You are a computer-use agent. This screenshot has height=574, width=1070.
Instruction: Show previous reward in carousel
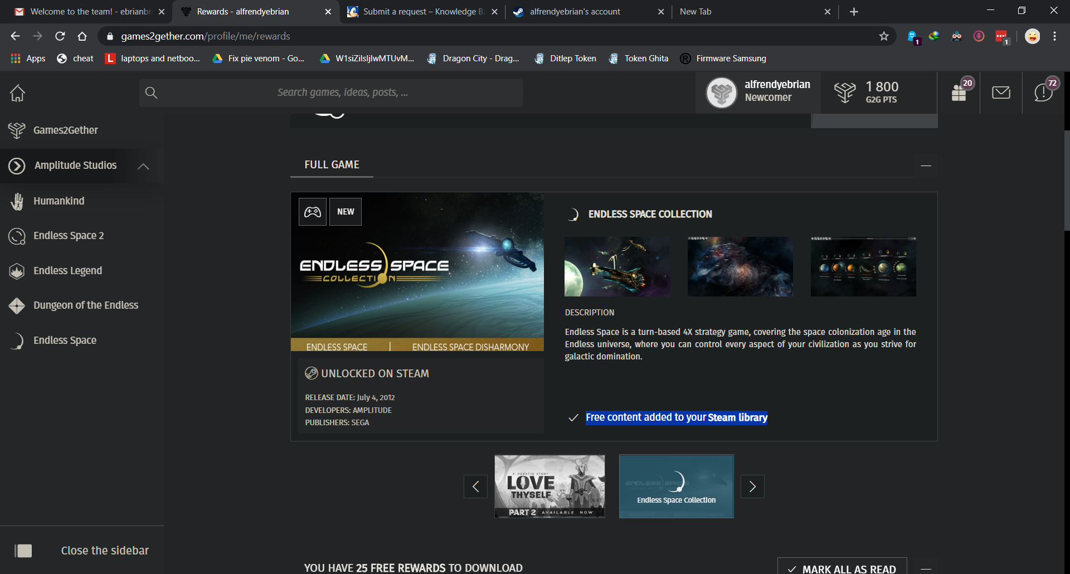point(475,487)
